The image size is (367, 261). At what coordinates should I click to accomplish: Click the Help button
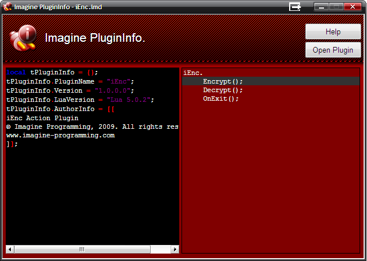[x=333, y=31]
